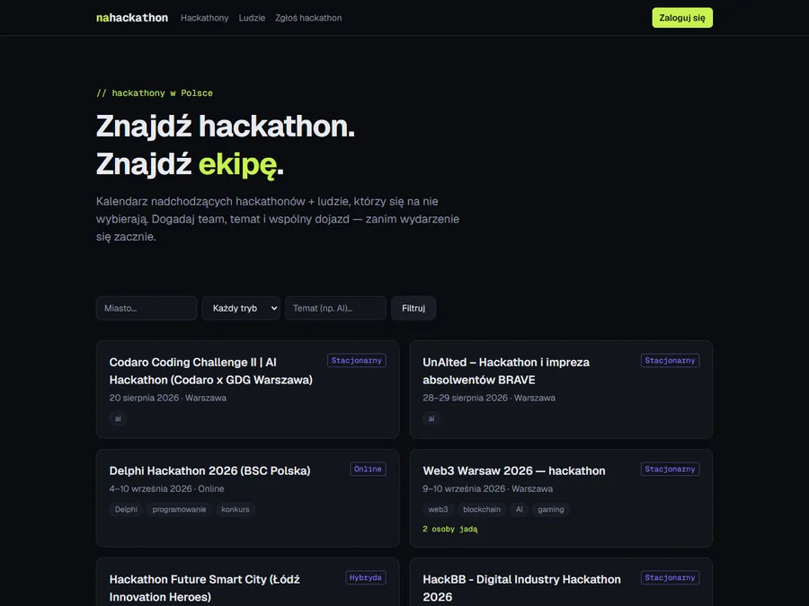Click the Filtruj button

pos(413,308)
